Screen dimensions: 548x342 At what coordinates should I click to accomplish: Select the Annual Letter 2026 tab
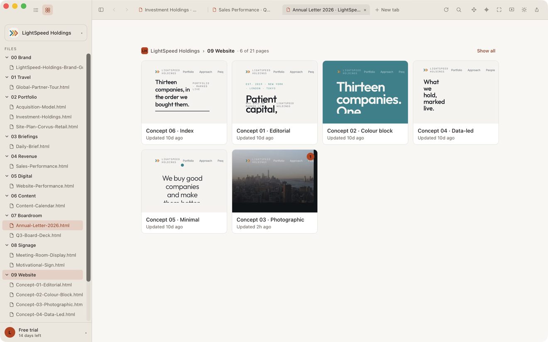click(x=326, y=10)
